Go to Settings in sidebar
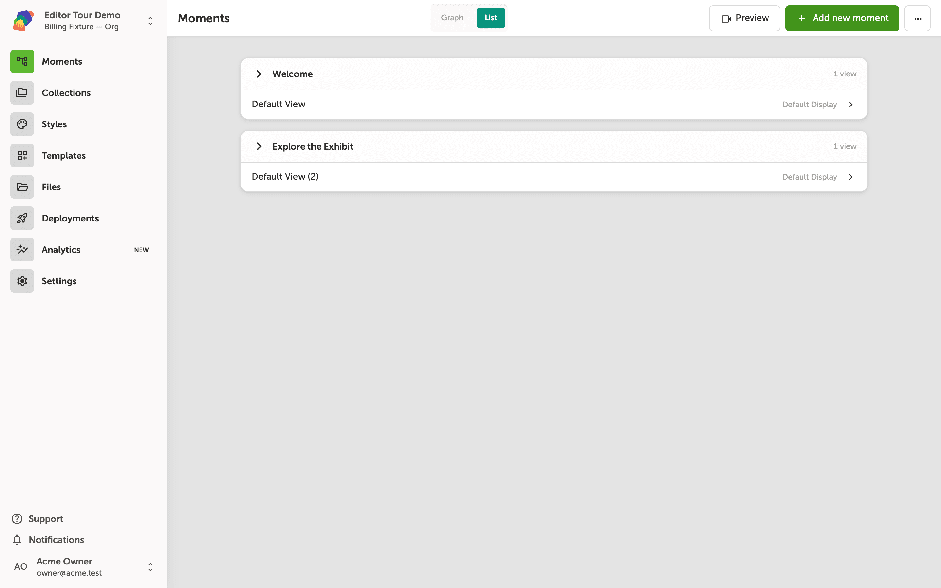The width and height of the screenshot is (941, 588). tap(59, 281)
